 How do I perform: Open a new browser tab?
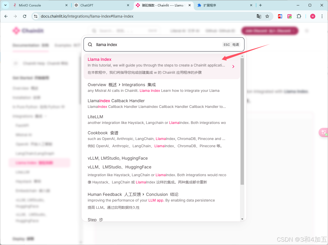[x=260, y=5]
